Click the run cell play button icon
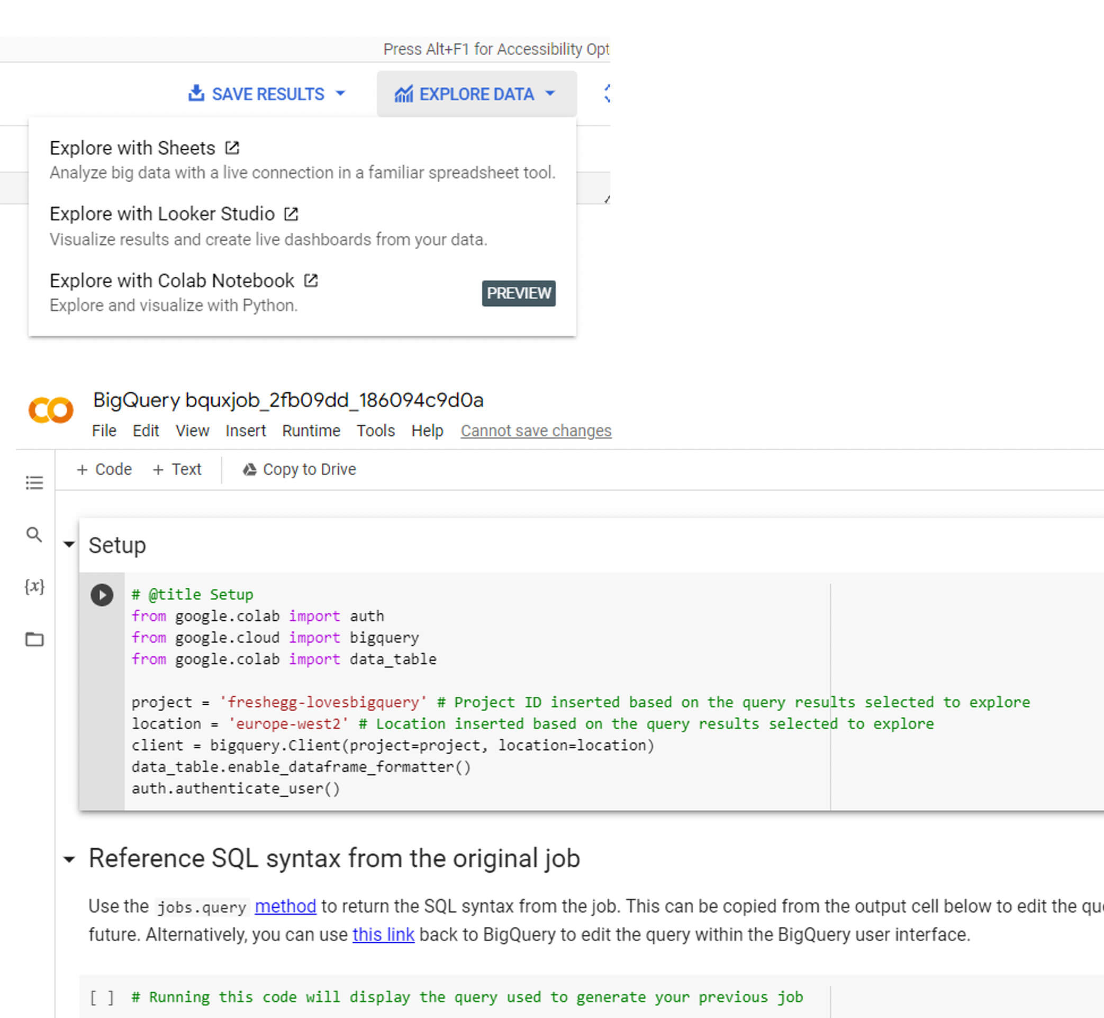 102,593
